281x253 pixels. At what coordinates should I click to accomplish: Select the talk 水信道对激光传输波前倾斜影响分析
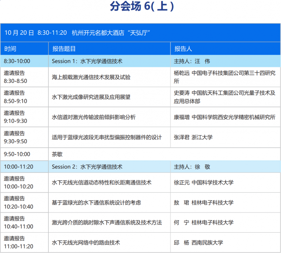coord(93,117)
